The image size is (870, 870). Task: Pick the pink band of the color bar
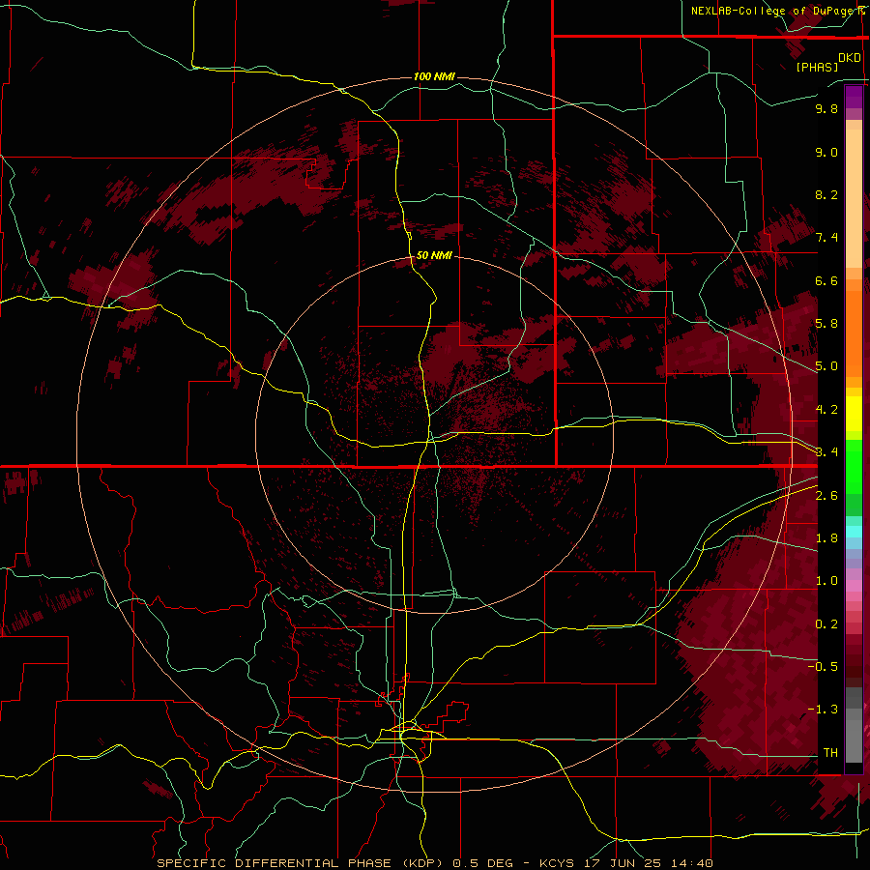click(854, 586)
